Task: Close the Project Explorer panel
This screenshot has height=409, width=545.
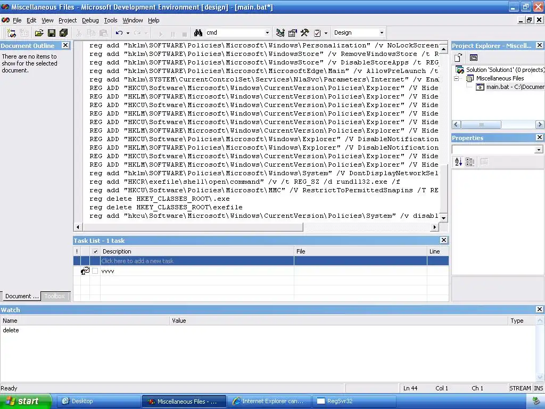Action: click(540, 45)
